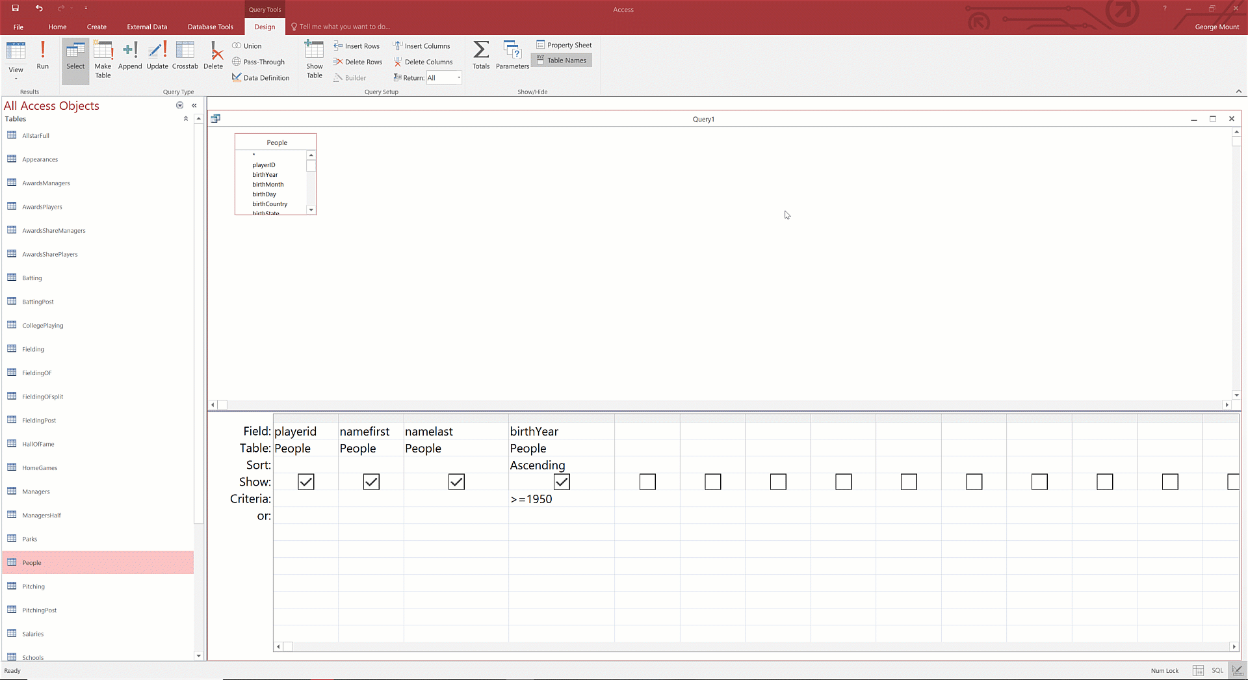1248x680 pixels.
Task: Choose the Append query icon
Action: [130, 56]
